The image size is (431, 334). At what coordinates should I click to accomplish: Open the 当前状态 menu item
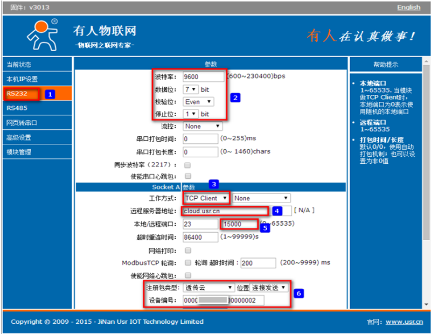pyautogui.click(x=19, y=65)
